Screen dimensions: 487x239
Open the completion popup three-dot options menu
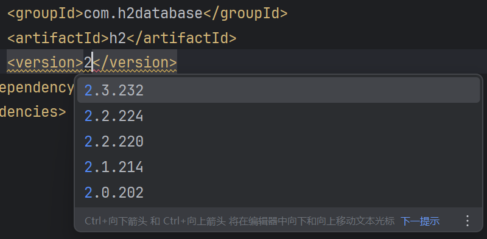point(468,221)
